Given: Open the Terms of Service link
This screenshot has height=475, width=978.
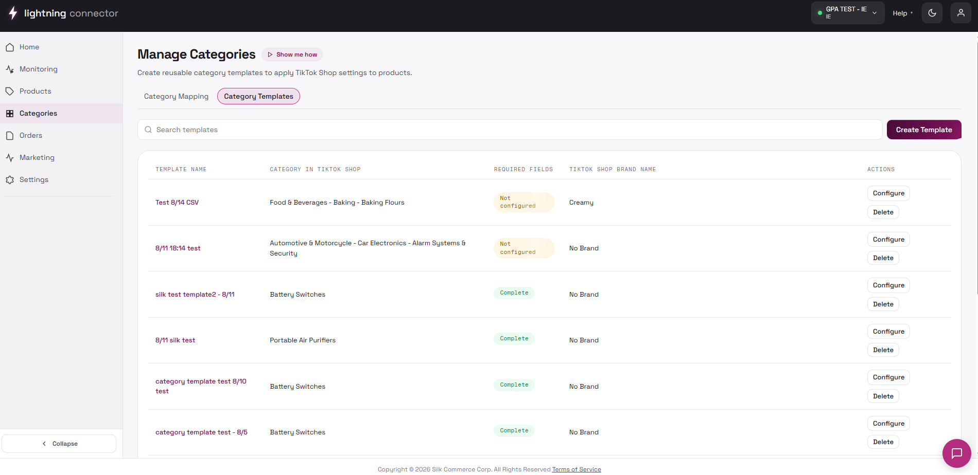Looking at the screenshot, I should [577, 469].
